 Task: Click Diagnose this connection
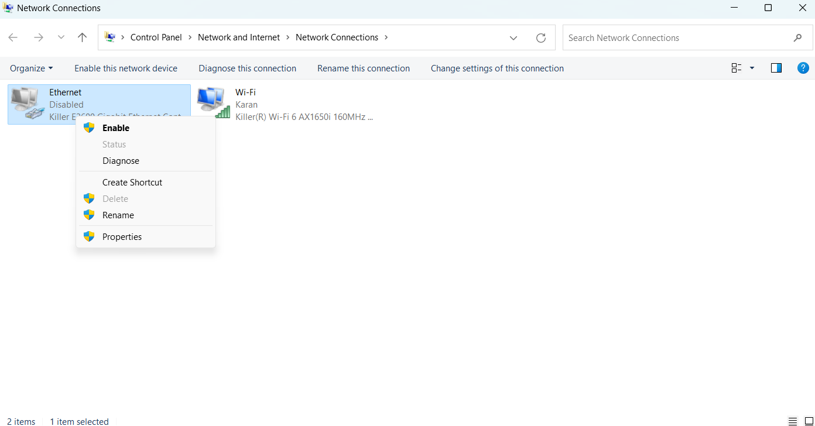pos(247,68)
